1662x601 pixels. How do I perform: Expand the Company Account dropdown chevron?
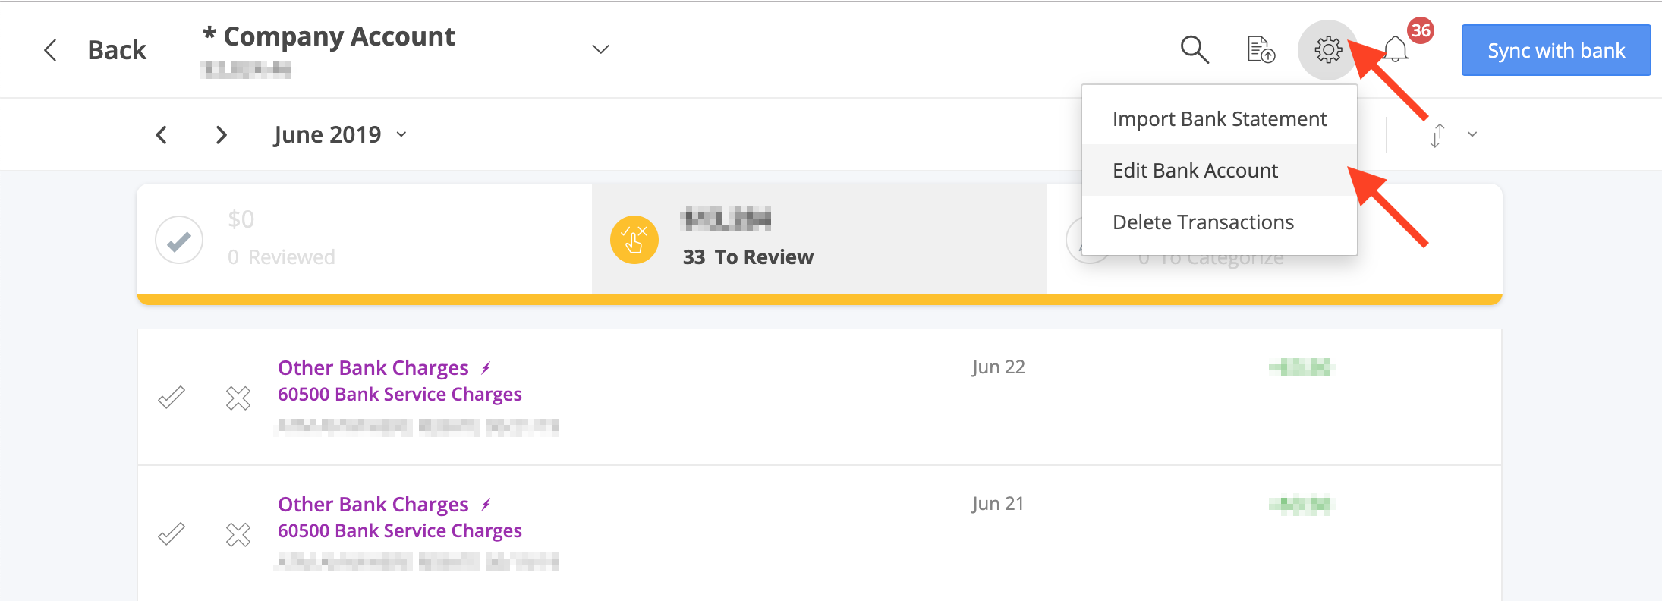click(x=601, y=49)
